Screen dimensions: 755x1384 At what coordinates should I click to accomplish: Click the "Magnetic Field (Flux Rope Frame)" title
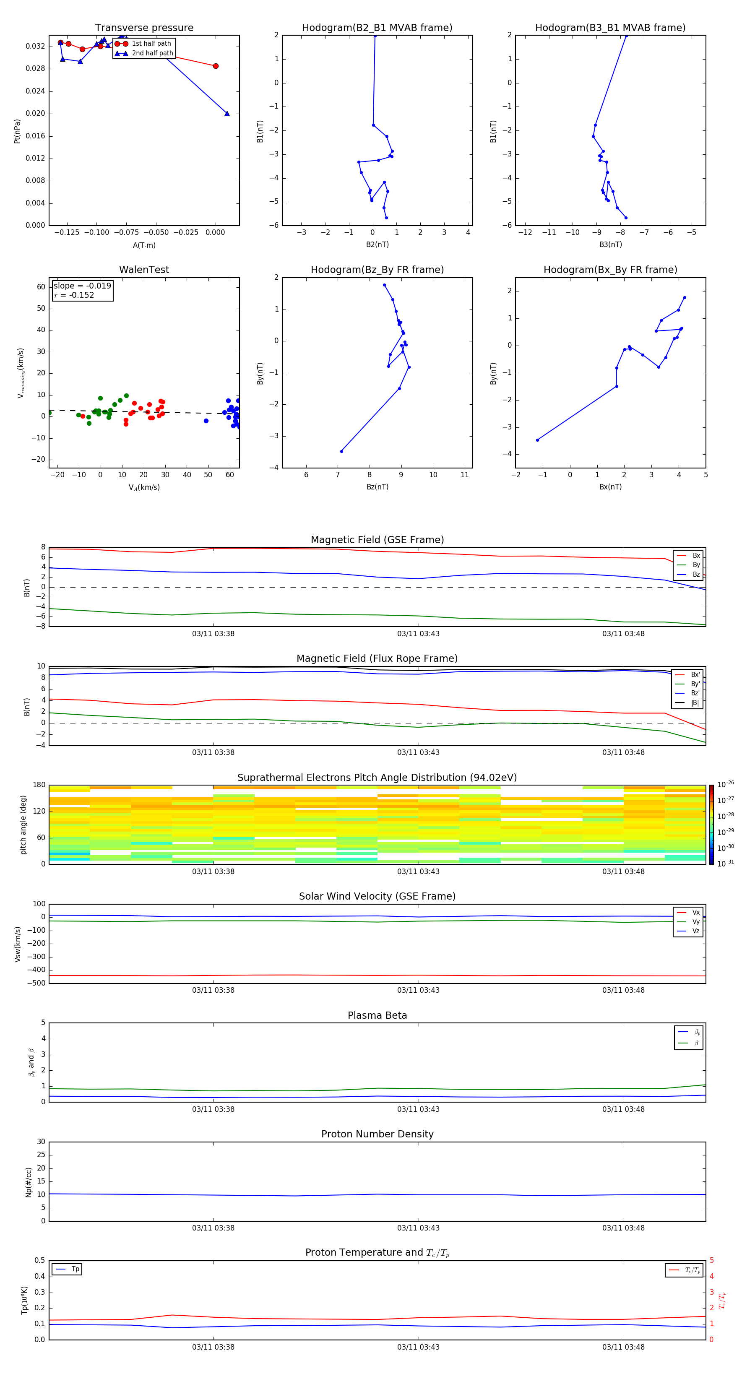[377, 659]
